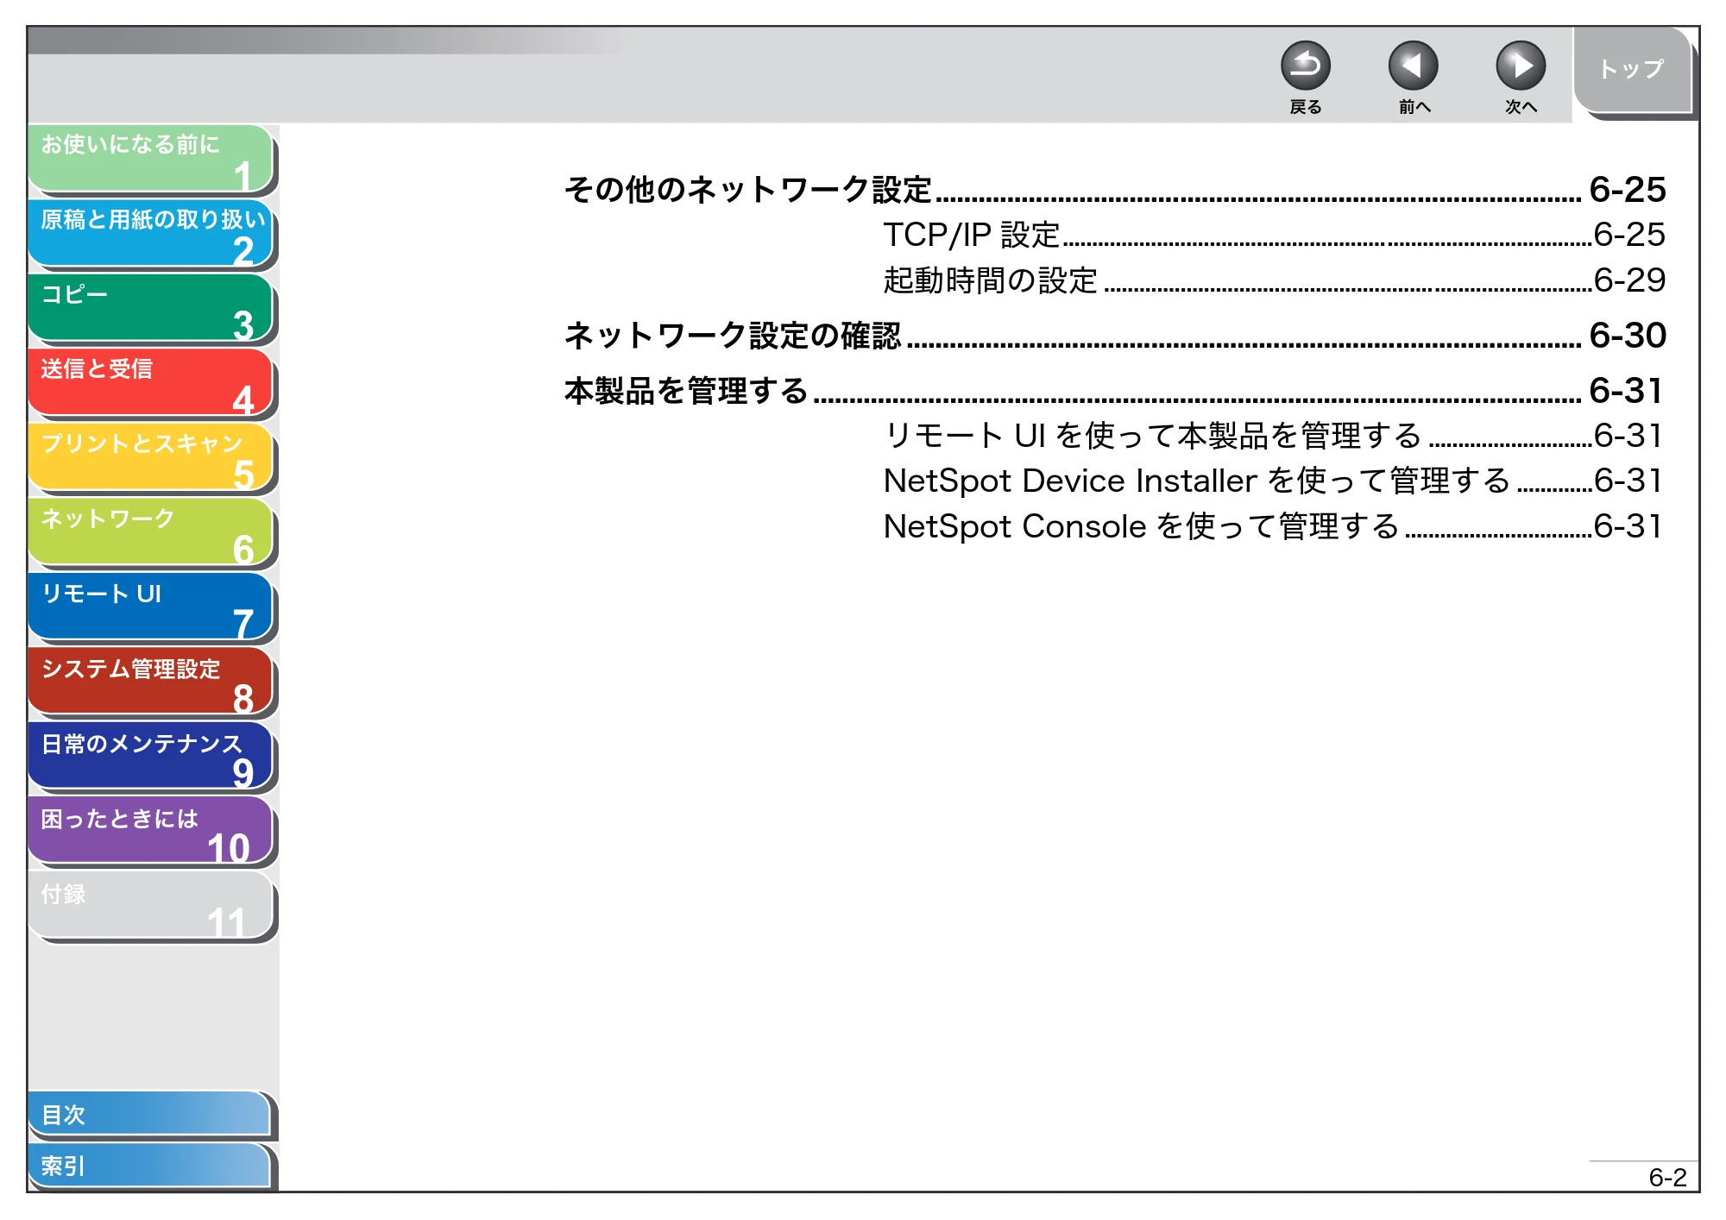This screenshot has height=1220, width=1726.
Task: Open chapter 3 コピー tab
Action: 151,308
